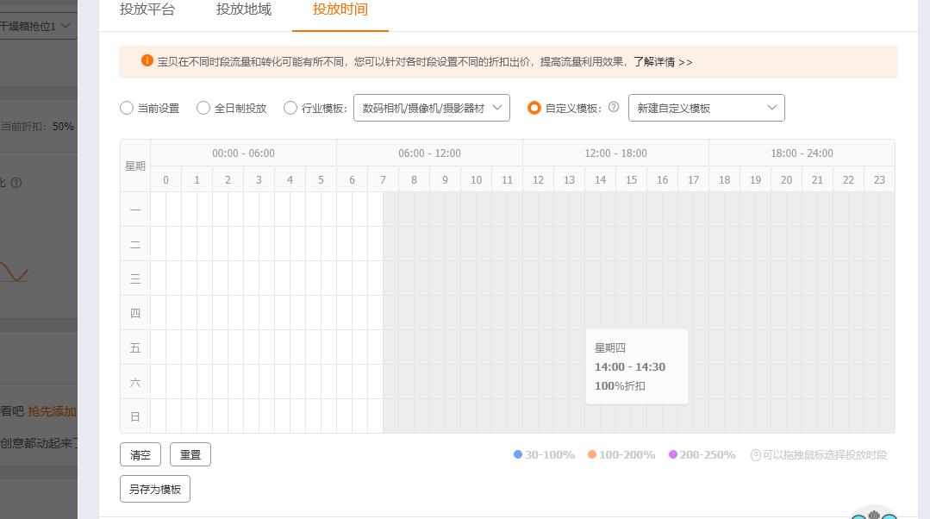
Task: Expand the 新建自定义模板 dropdown
Action: point(707,108)
